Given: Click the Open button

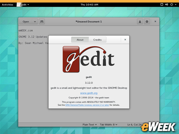Looking at the screenshot, I should (x=26, y=21).
